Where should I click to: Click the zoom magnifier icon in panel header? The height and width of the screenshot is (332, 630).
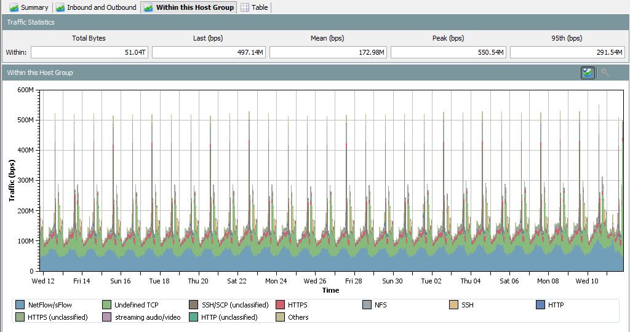(605, 73)
